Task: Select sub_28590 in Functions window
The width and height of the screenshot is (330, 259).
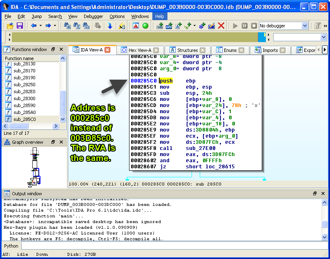Action: click(24, 105)
